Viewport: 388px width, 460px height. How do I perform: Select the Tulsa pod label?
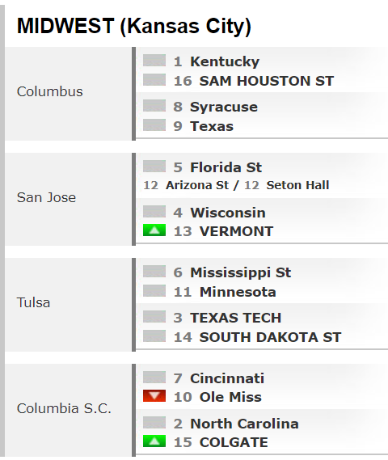[x=33, y=302]
